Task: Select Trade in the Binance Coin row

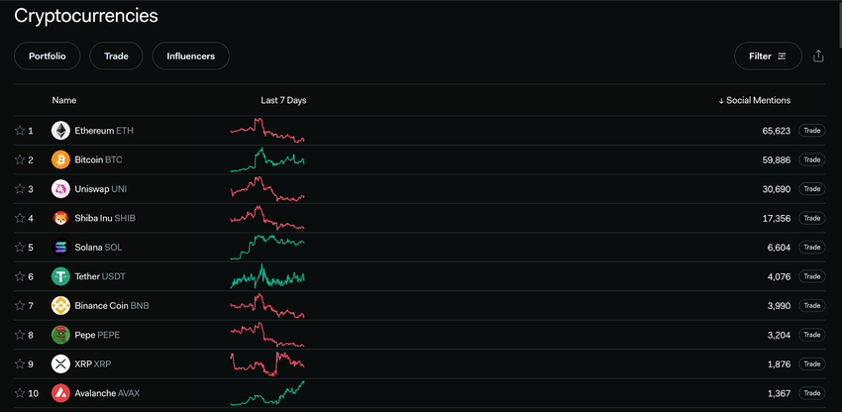Action: pyautogui.click(x=812, y=305)
